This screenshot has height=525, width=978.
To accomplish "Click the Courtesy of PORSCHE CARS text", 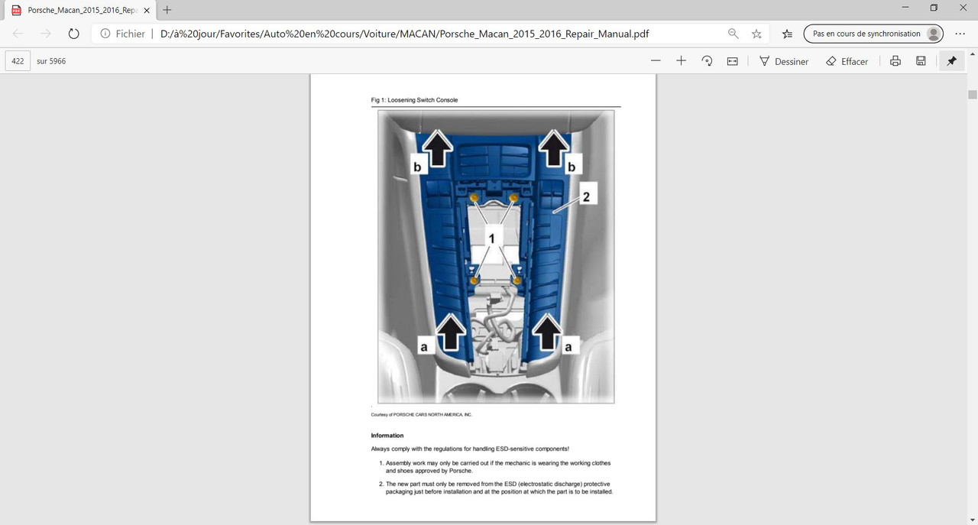I will [422, 414].
